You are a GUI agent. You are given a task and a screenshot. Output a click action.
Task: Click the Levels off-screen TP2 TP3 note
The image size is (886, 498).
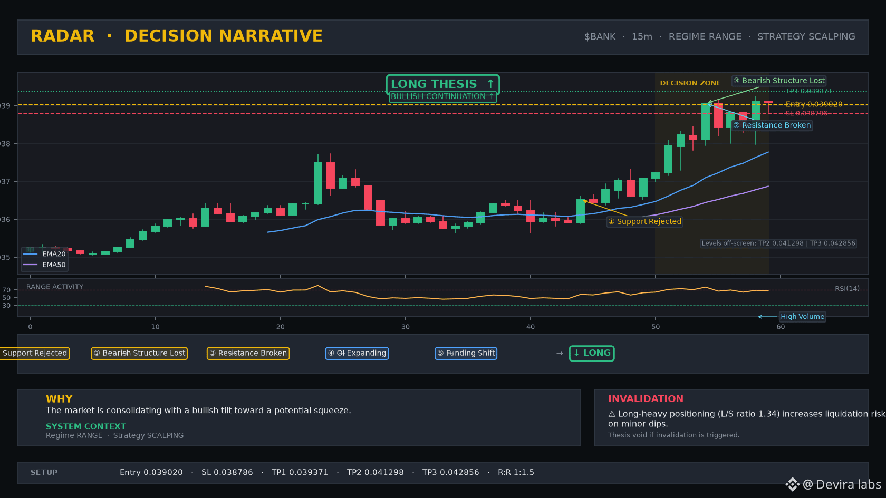(x=778, y=243)
